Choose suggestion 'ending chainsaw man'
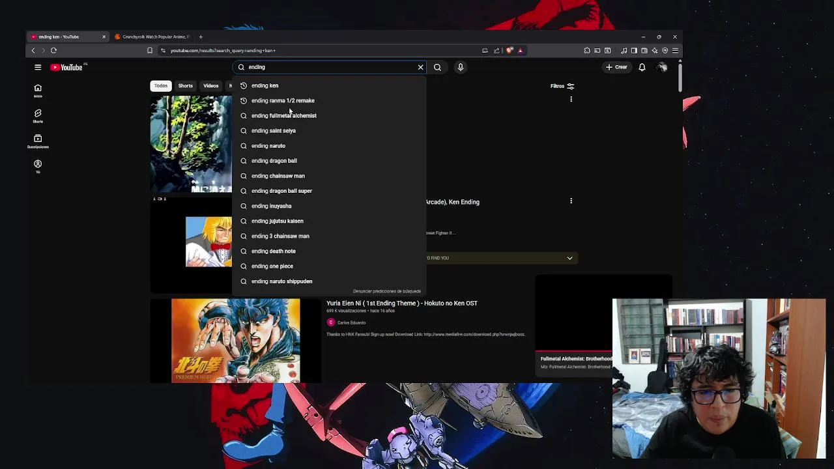This screenshot has width=834, height=469. coord(329,176)
